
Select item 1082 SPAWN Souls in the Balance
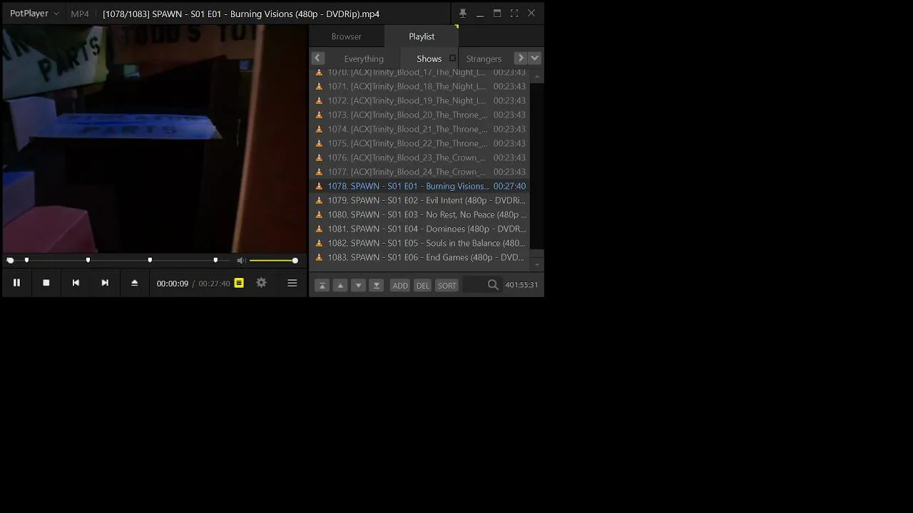click(x=421, y=243)
